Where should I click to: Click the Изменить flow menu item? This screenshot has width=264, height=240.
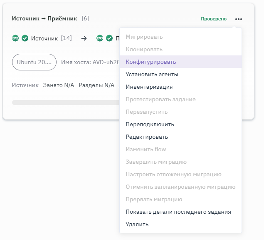(146, 149)
